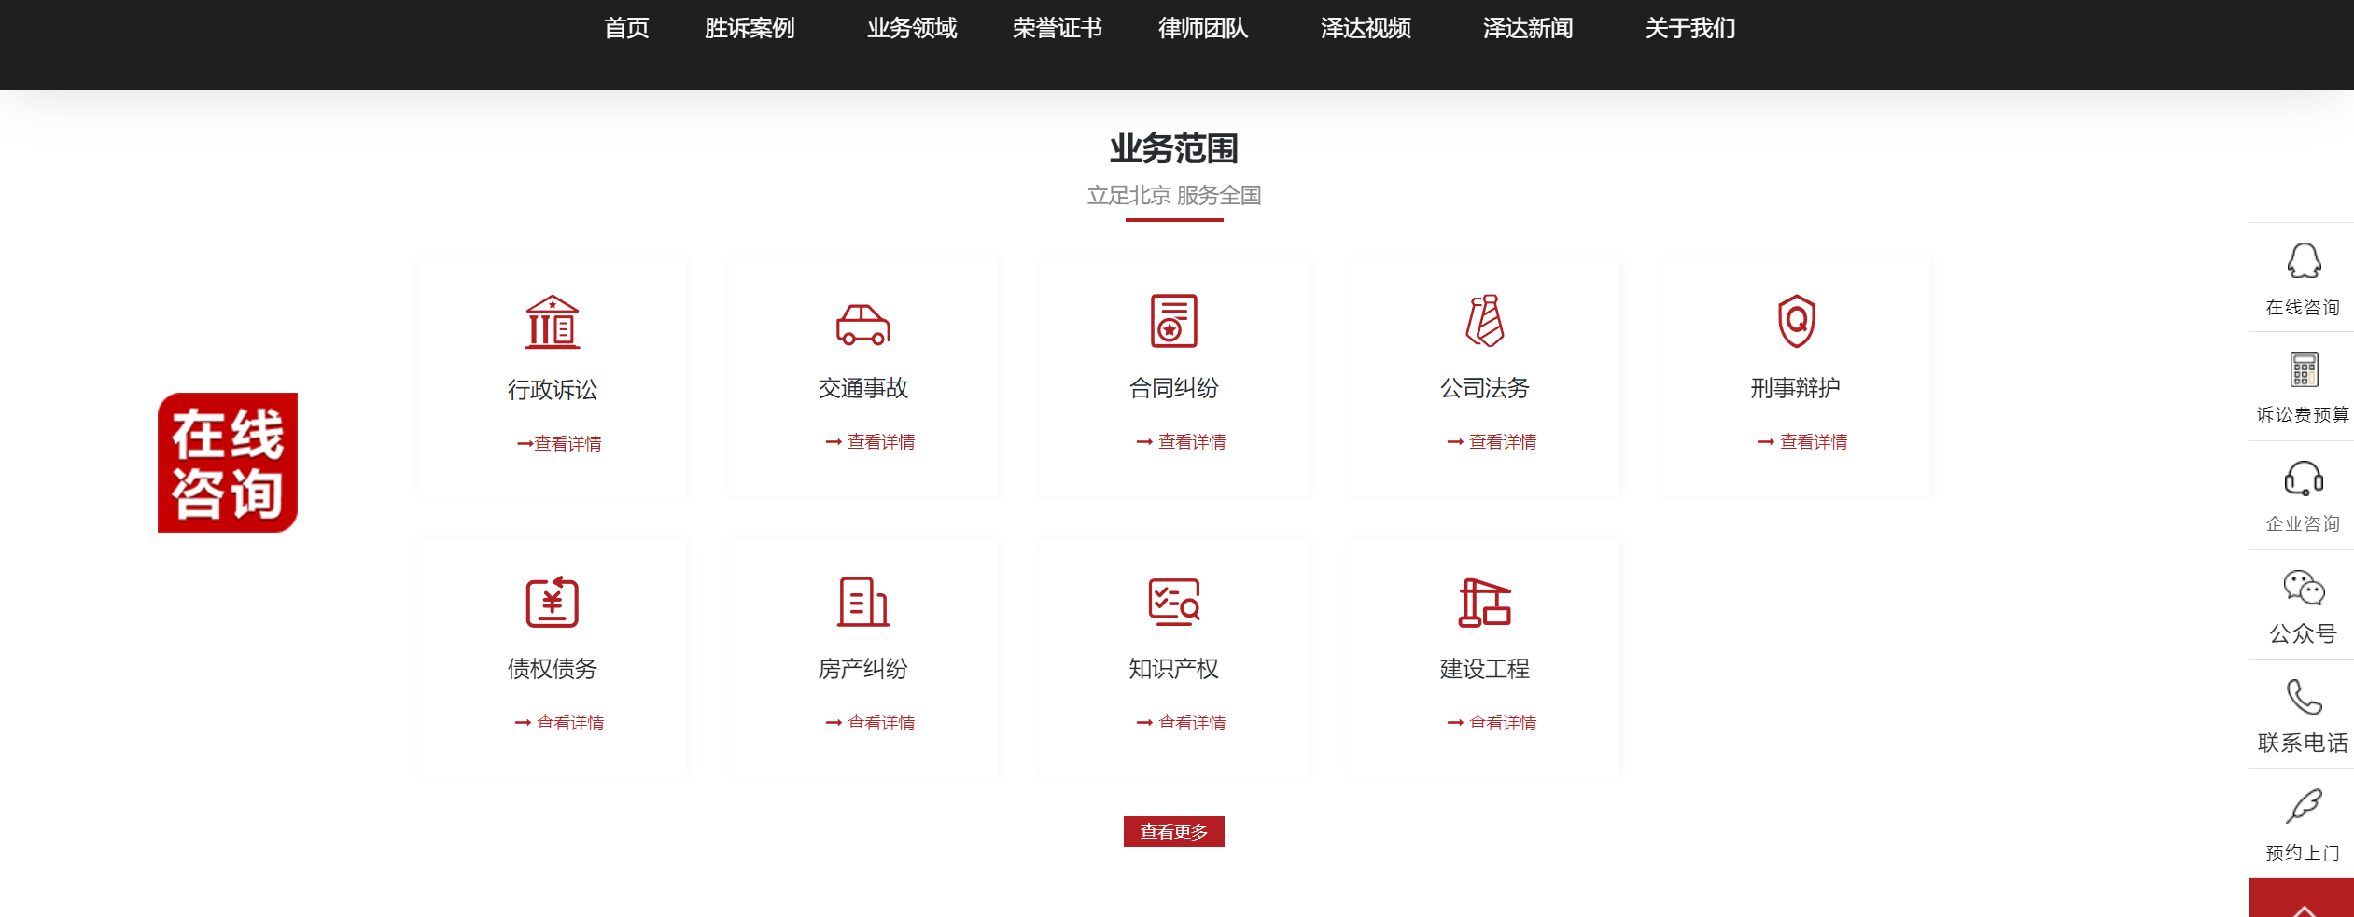The width and height of the screenshot is (2354, 917).
Task: Click the car icon for 交通事故
Action: [x=862, y=324]
